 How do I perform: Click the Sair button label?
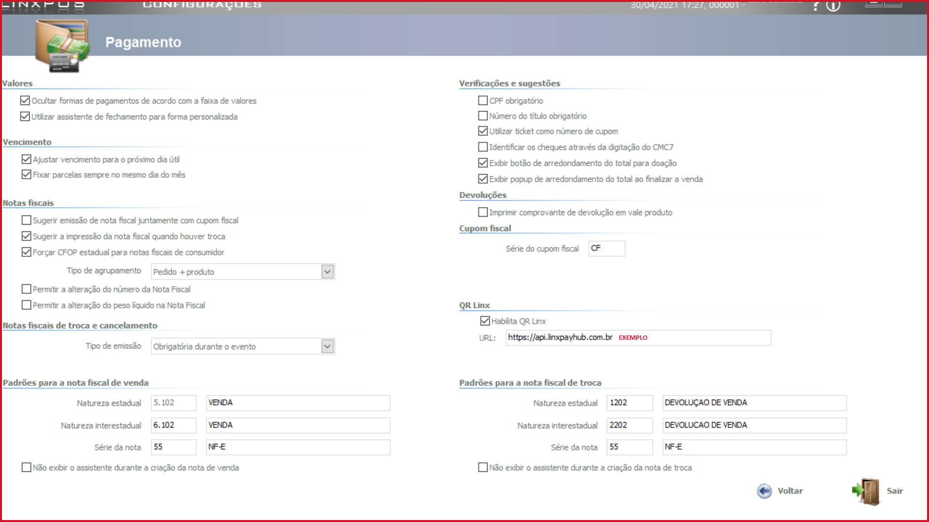pyautogui.click(x=895, y=491)
